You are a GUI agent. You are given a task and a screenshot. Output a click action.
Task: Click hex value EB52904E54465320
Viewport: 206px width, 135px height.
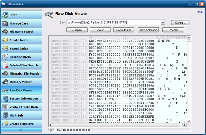[x=105, y=41]
